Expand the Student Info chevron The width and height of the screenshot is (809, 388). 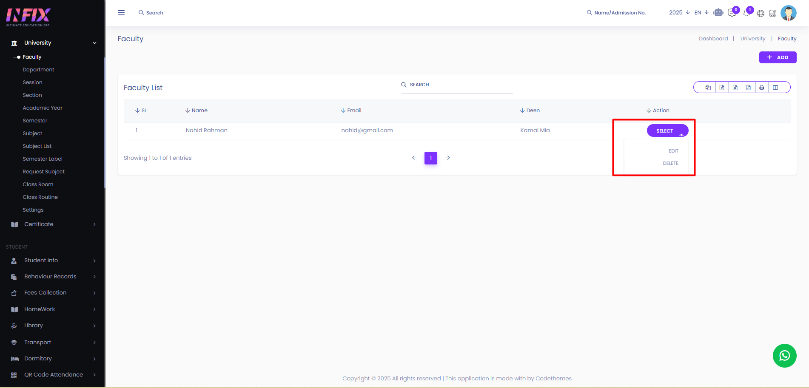click(94, 261)
